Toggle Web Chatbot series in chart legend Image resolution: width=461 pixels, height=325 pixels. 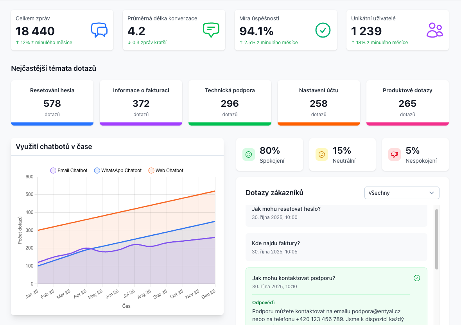point(166,171)
